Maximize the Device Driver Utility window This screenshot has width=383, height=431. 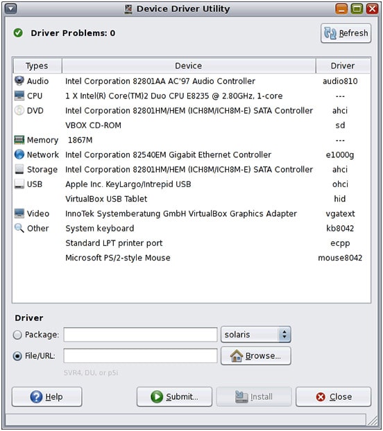(x=357, y=9)
